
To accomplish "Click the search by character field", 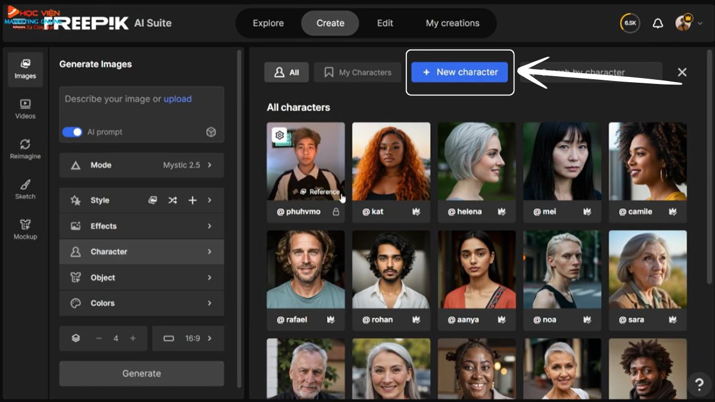I will [x=590, y=72].
